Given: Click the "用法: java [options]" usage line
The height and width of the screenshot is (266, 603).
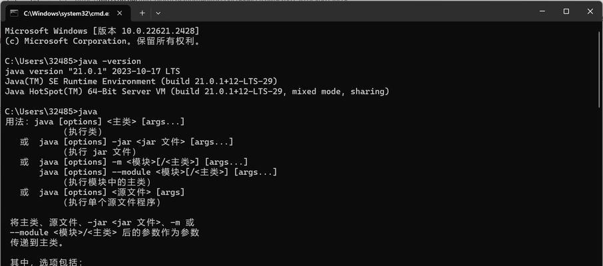Looking at the screenshot, I should (x=95, y=122).
